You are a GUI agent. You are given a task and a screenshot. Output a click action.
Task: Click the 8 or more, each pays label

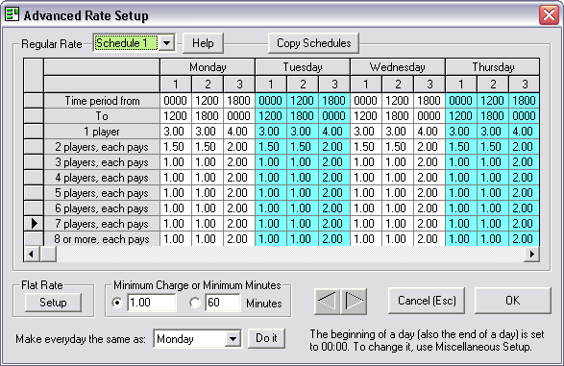(x=102, y=239)
